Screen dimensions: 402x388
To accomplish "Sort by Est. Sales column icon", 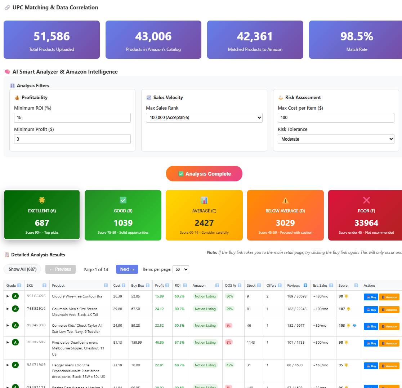I will coord(331,285).
